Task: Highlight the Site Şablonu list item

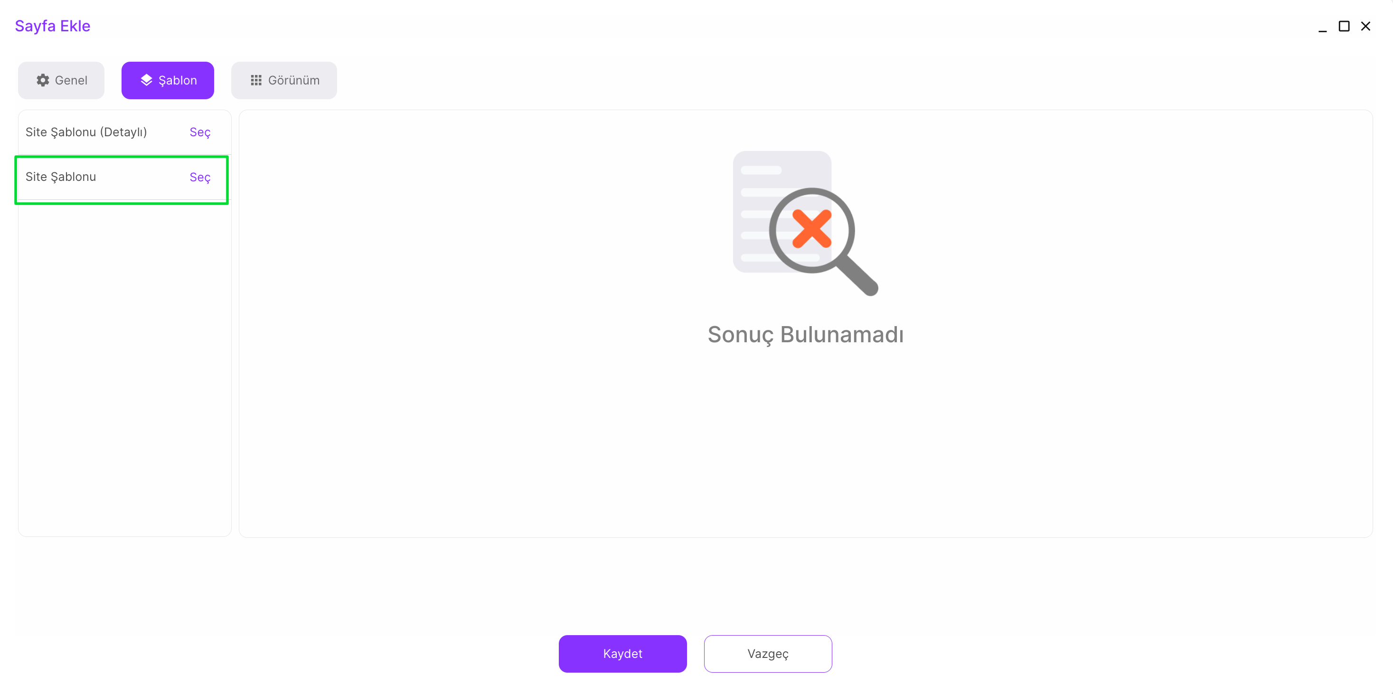Action: coord(61,177)
